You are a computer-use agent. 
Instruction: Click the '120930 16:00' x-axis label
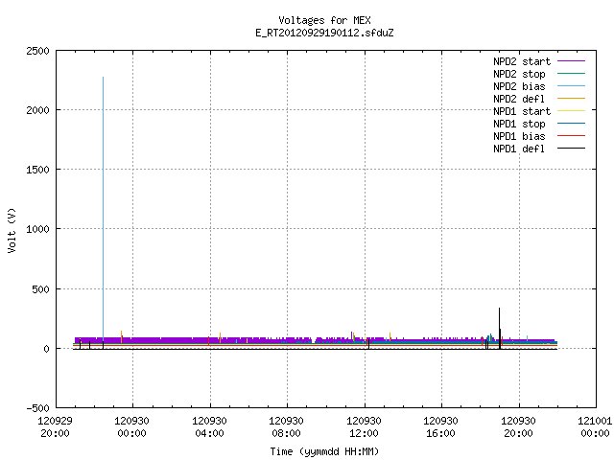click(441, 427)
